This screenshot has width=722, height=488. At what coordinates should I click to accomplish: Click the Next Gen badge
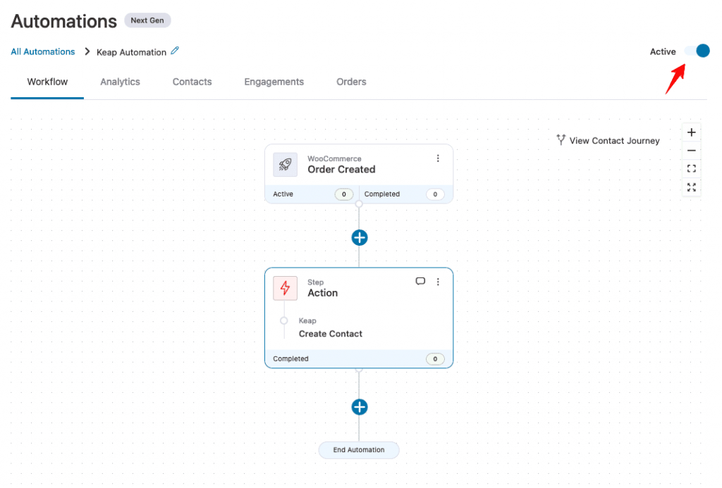click(147, 20)
